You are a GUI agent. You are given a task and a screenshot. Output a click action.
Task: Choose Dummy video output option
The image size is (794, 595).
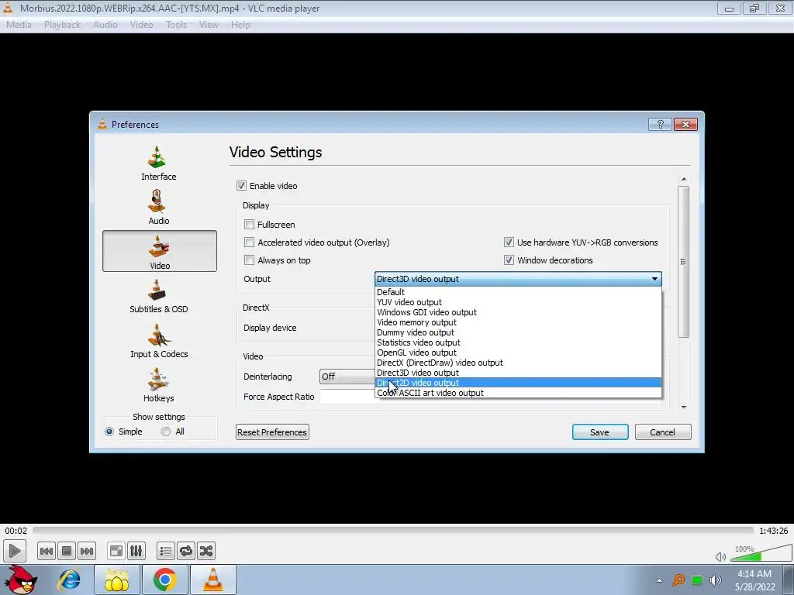pyautogui.click(x=518, y=332)
